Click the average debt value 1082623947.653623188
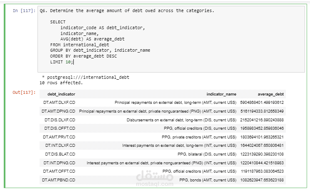 (262, 180)
